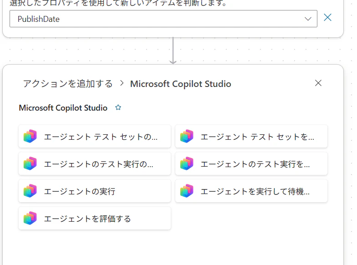Click Copilot icon on エージェントの実行 card
Viewport: 357px width, 265px height.
[30, 191]
